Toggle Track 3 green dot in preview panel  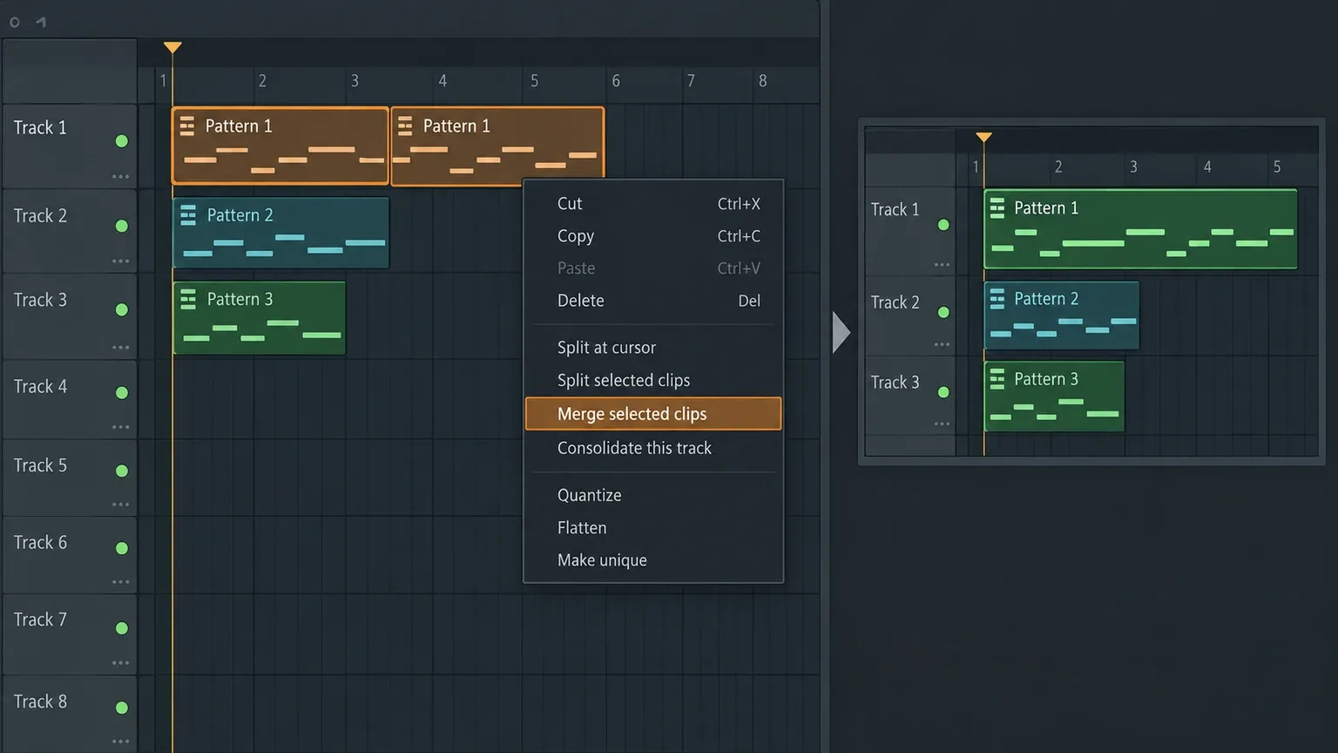click(x=943, y=392)
